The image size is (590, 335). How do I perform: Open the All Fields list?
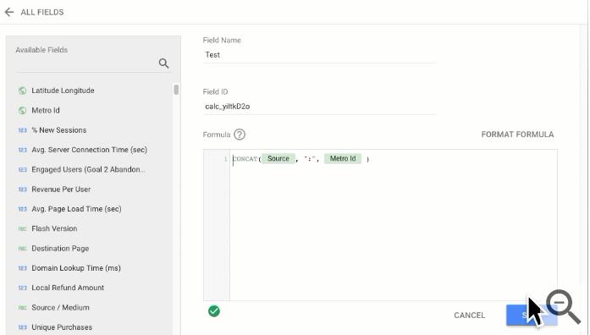(x=42, y=12)
